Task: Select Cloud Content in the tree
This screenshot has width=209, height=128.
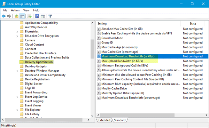Action: (34, 45)
